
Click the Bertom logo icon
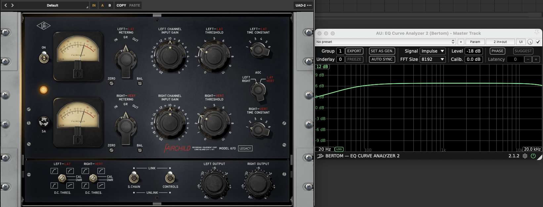[x=320, y=156]
